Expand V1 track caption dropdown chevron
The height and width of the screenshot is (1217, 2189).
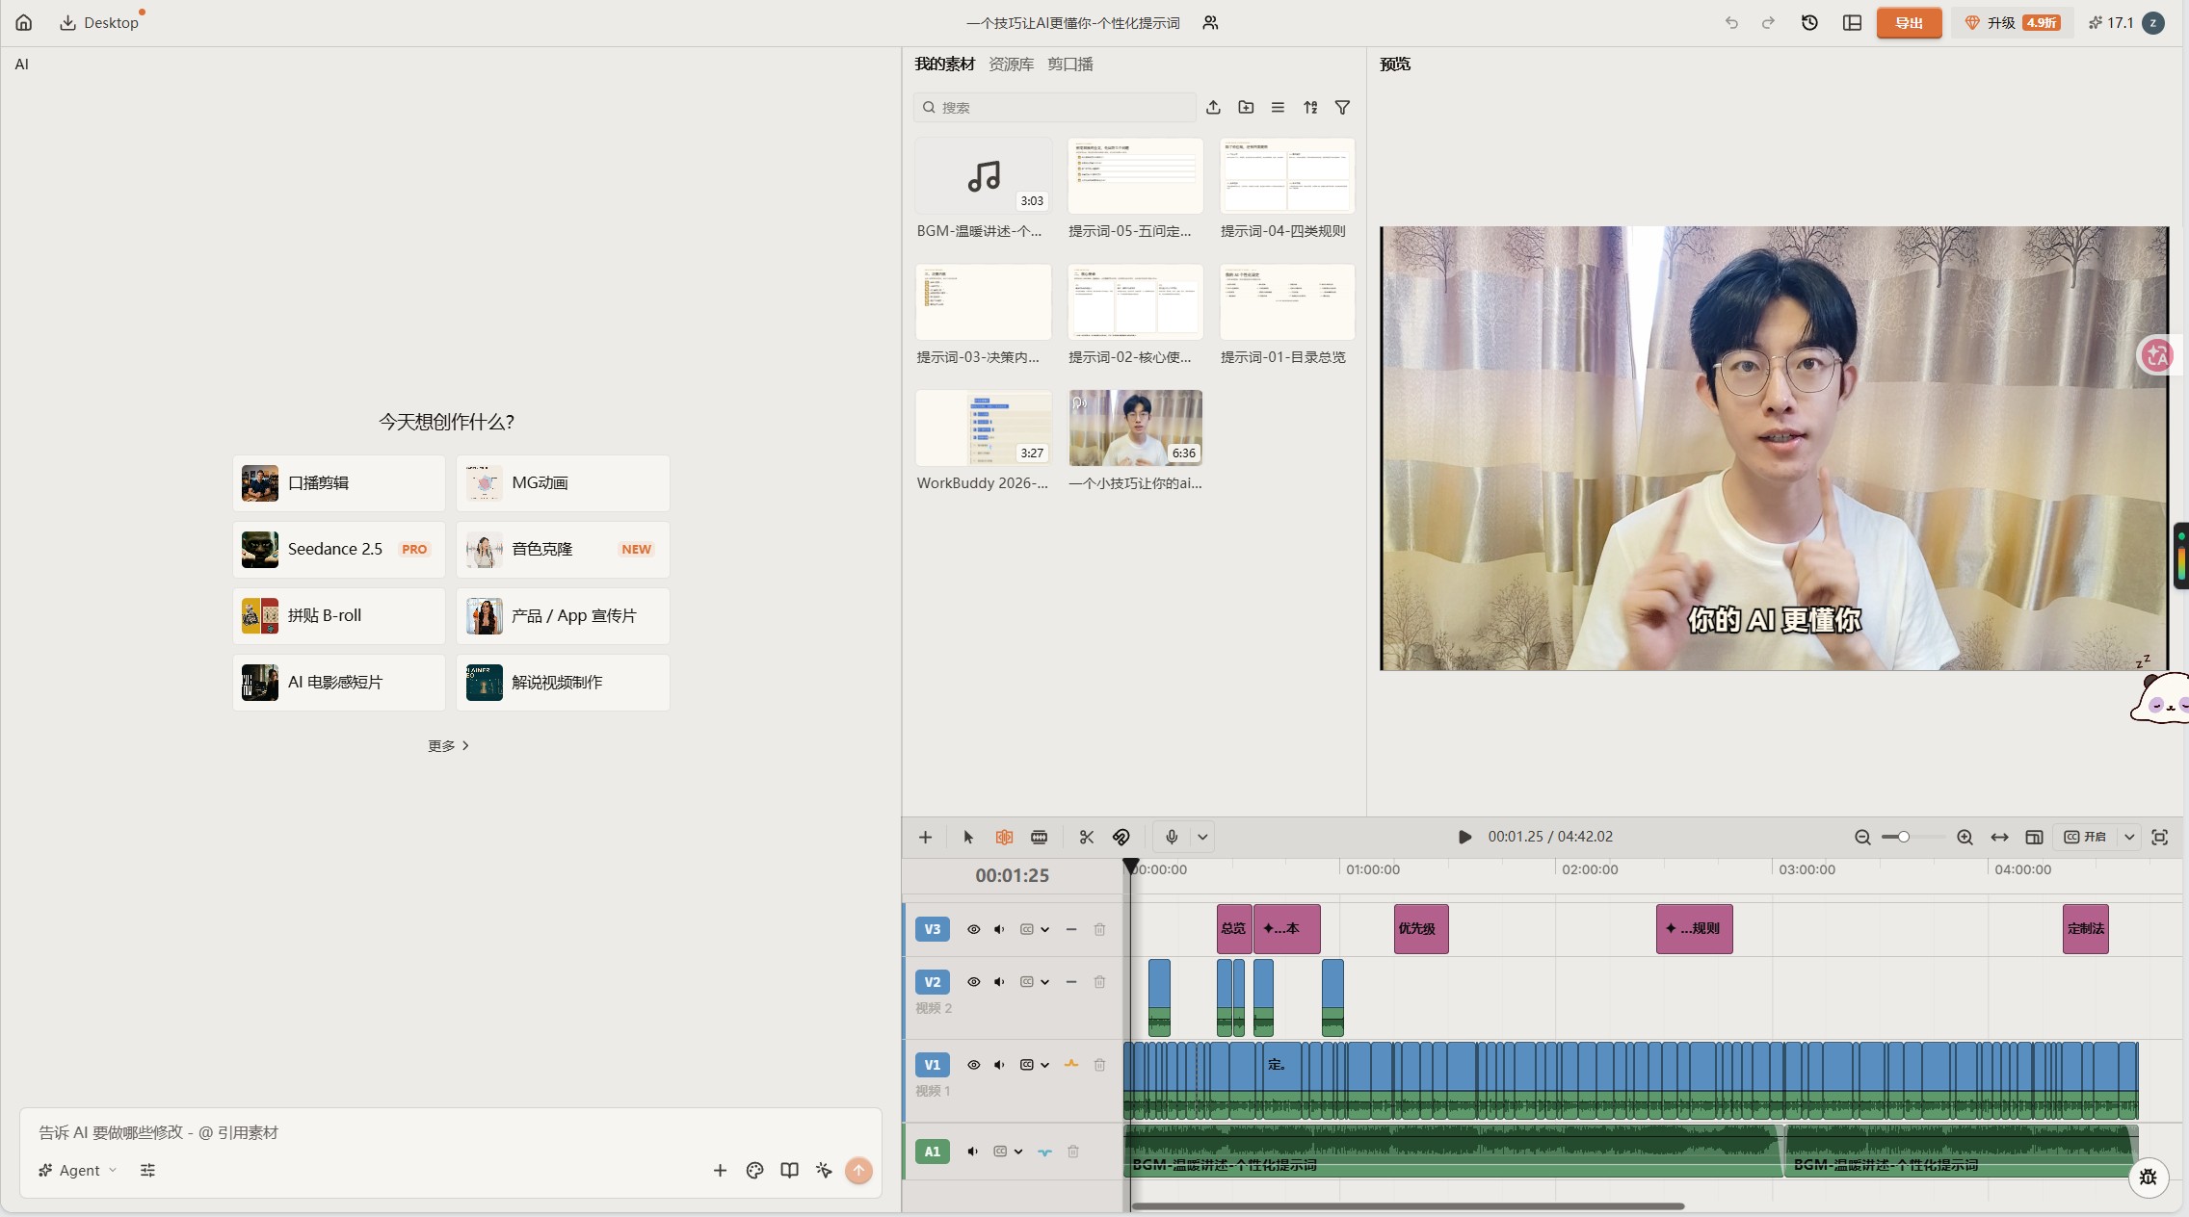click(x=1044, y=1065)
